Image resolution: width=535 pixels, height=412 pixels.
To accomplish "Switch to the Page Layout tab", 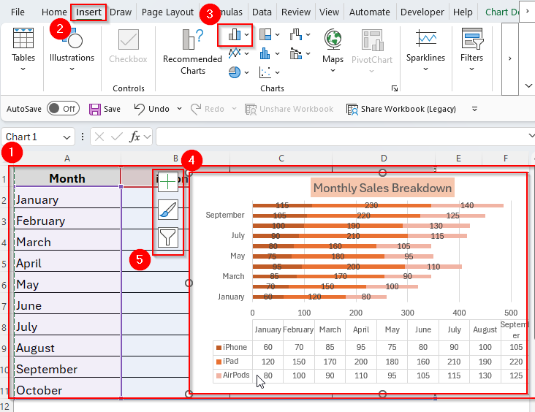I will point(167,12).
